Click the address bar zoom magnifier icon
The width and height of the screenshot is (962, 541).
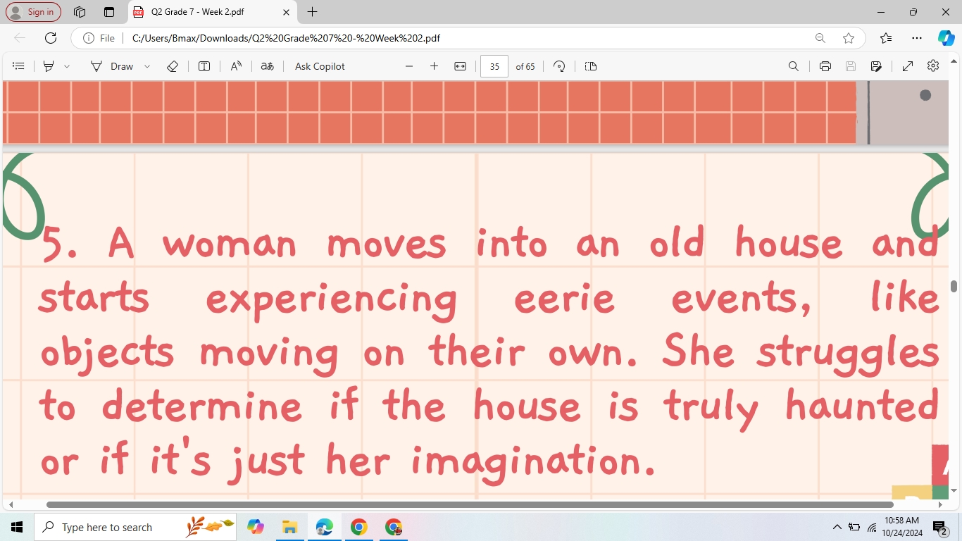point(820,38)
